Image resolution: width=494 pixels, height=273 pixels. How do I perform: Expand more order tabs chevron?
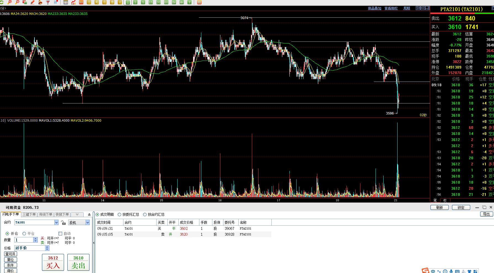coord(77,214)
